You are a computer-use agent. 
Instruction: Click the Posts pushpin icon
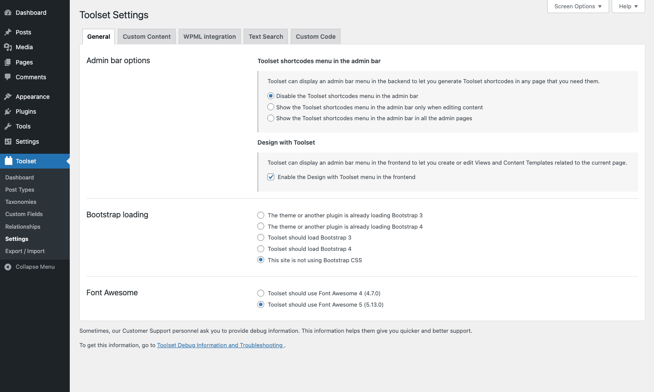pos(8,32)
